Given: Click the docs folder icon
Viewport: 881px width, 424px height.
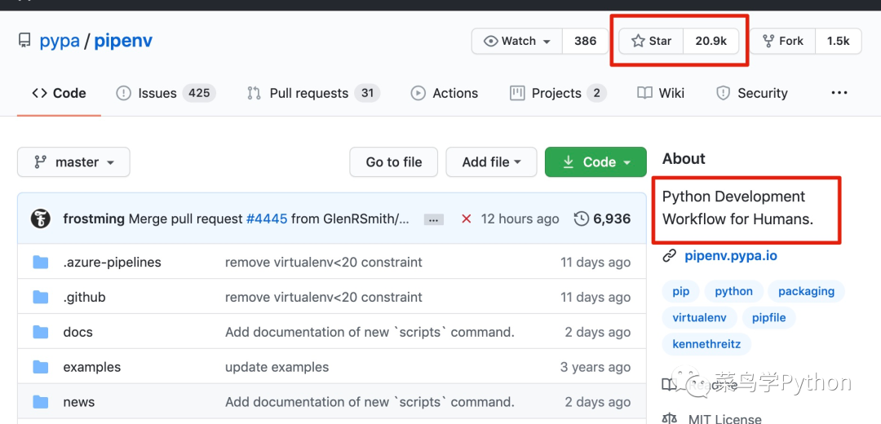Looking at the screenshot, I should coord(41,332).
